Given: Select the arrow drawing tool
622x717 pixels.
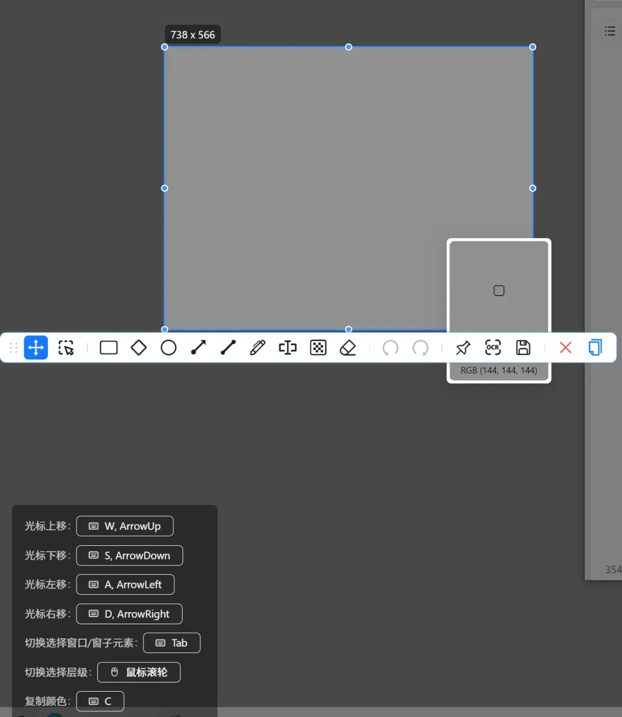Looking at the screenshot, I should point(199,348).
